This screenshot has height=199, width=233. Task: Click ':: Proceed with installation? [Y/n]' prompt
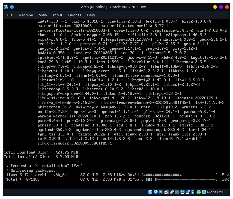[43, 166]
